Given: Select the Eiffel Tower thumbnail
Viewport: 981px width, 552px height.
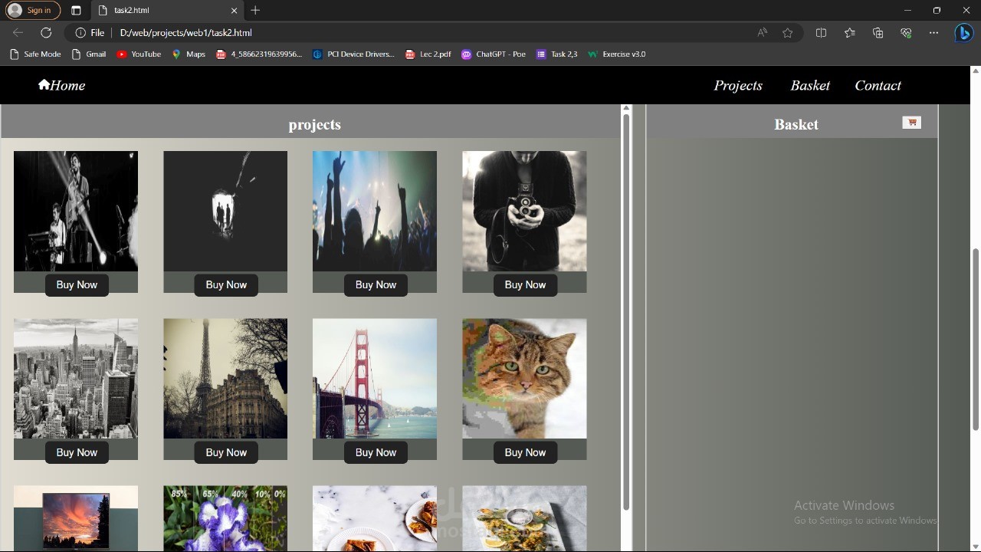Looking at the screenshot, I should (x=225, y=379).
